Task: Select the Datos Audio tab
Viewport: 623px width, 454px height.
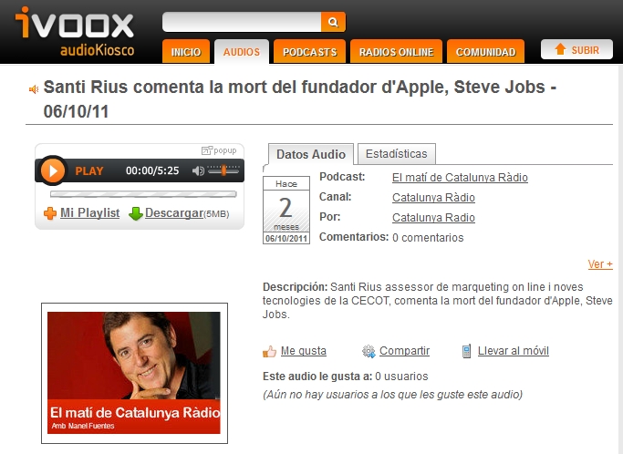Action: click(x=311, y=154)
